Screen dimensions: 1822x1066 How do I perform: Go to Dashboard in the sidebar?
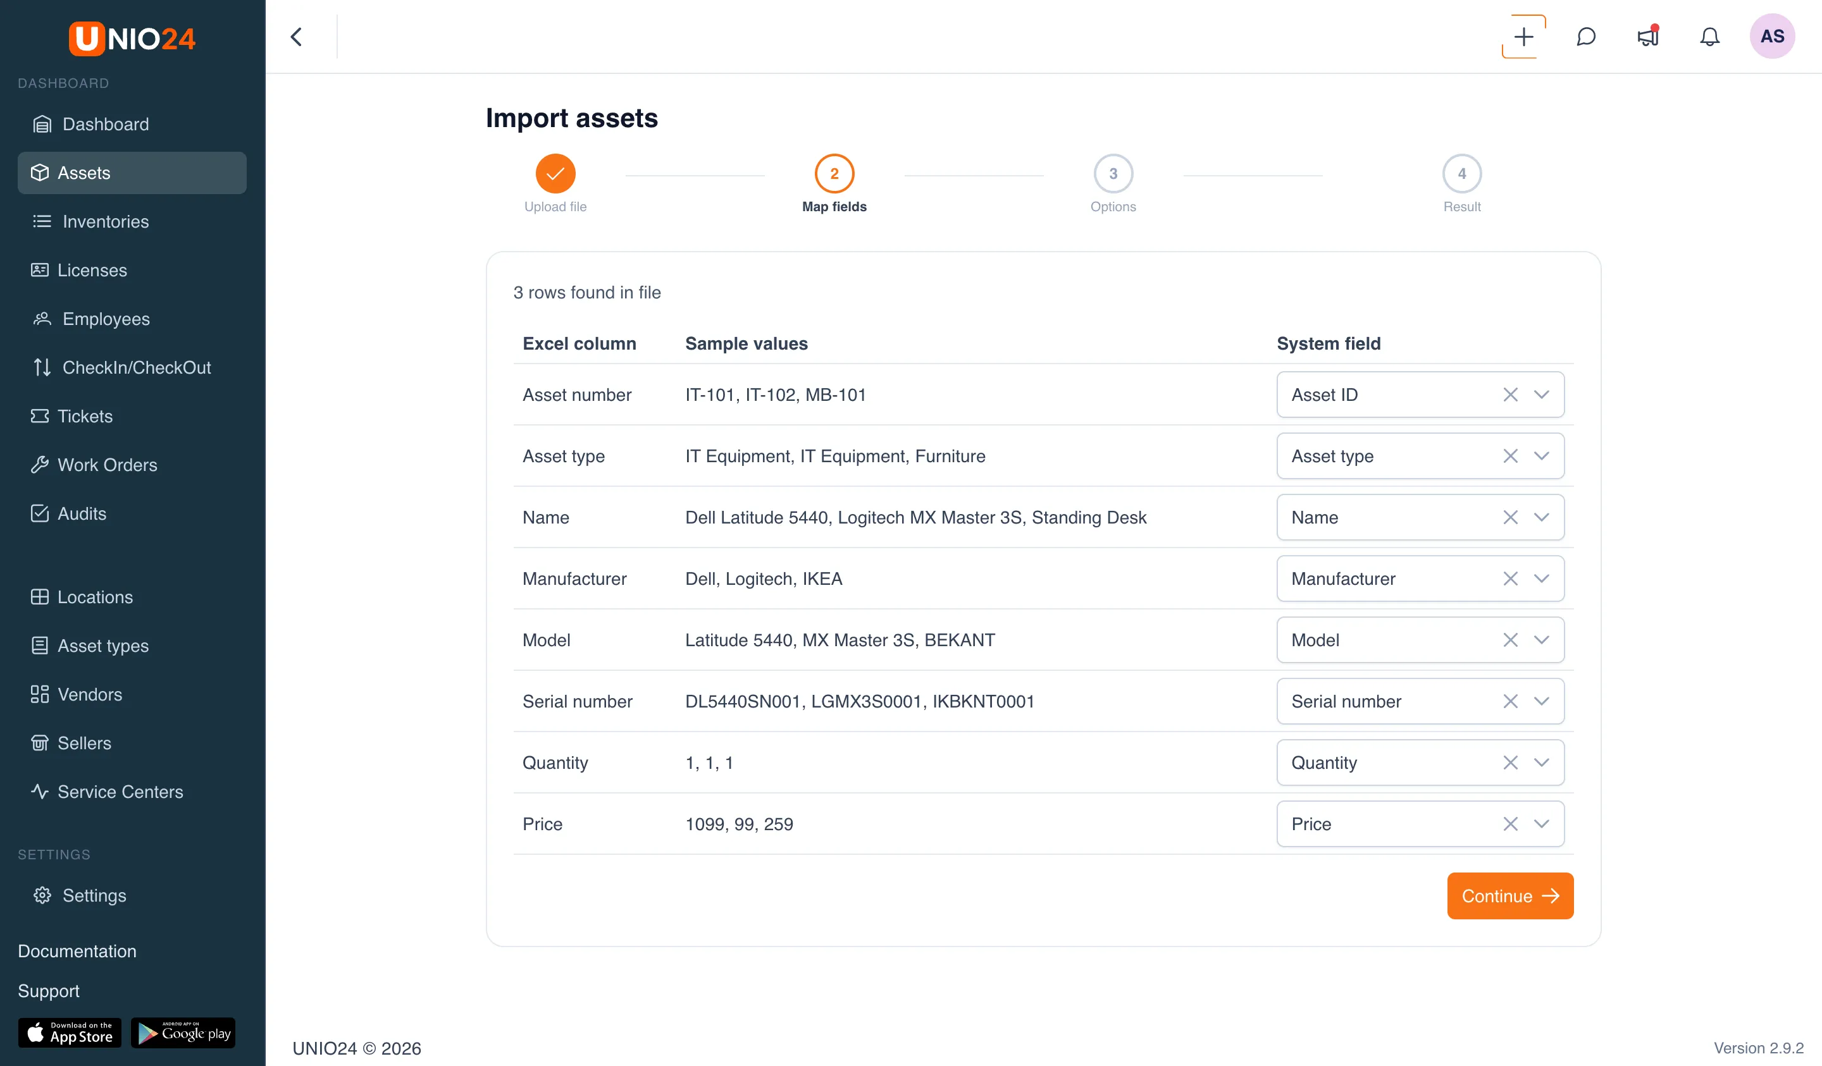(132, 125)
